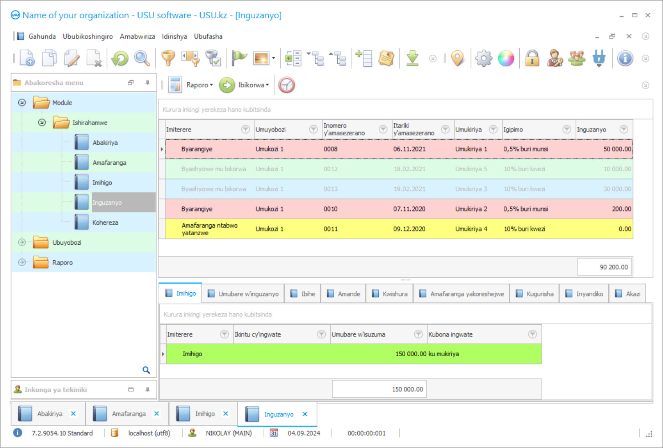Close the Amafaranga bottom tab

157,414
